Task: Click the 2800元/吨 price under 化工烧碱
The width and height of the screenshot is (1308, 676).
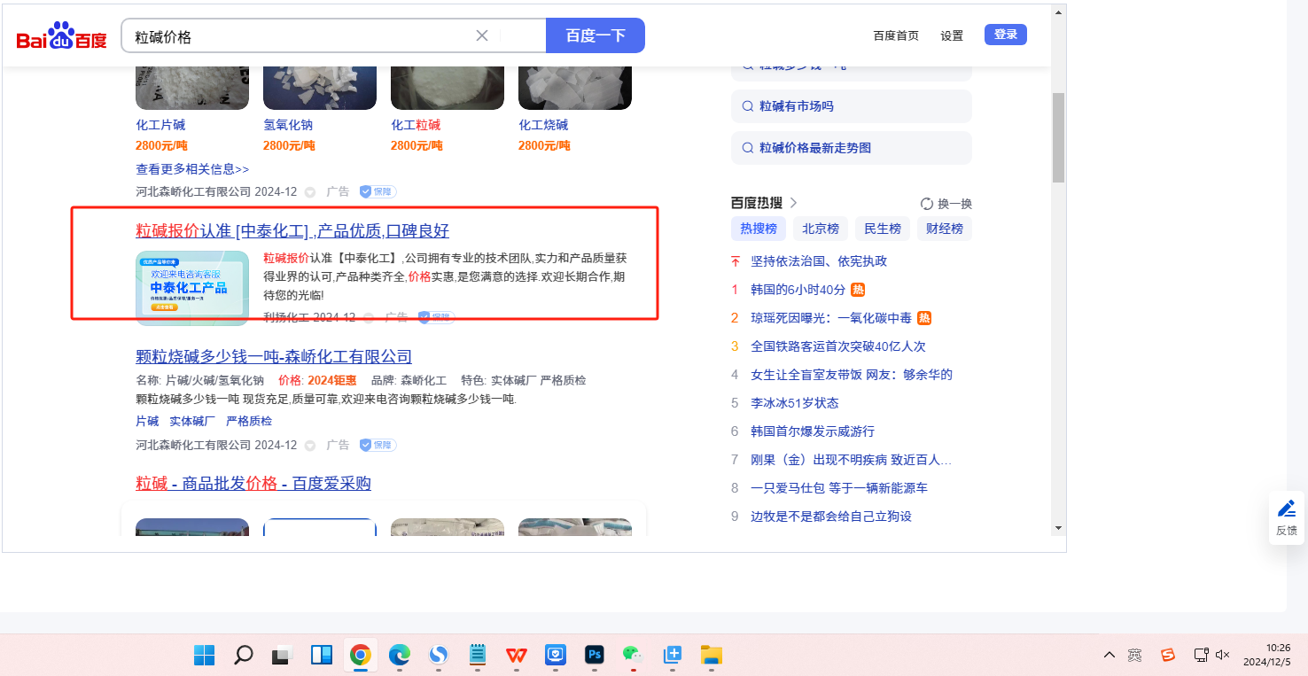Action: point(544,145)
